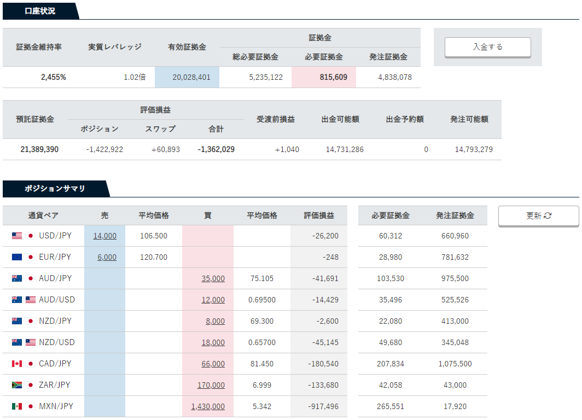Select the USD/JPY currency pair label

click(55, 236)
